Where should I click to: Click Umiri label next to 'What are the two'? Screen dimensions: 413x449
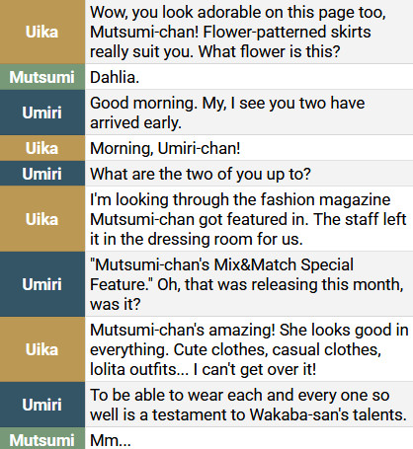coord(41,174)
